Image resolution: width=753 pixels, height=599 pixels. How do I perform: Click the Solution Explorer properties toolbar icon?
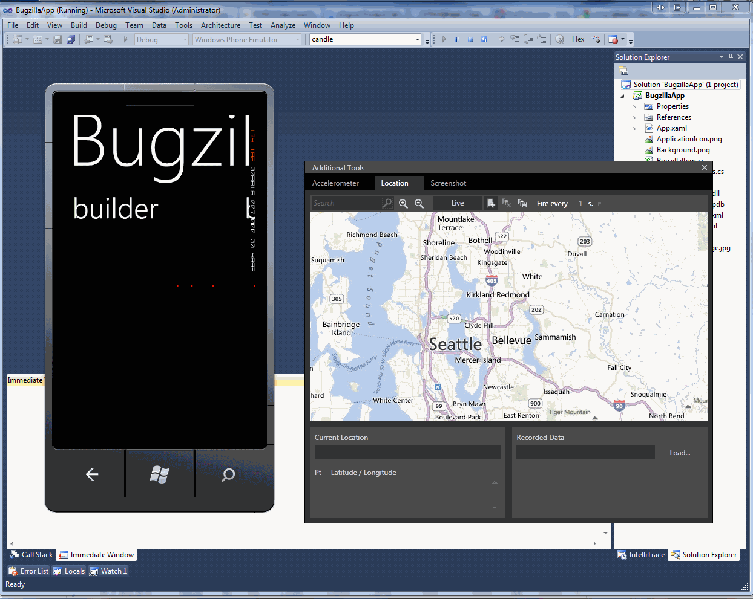623,71
